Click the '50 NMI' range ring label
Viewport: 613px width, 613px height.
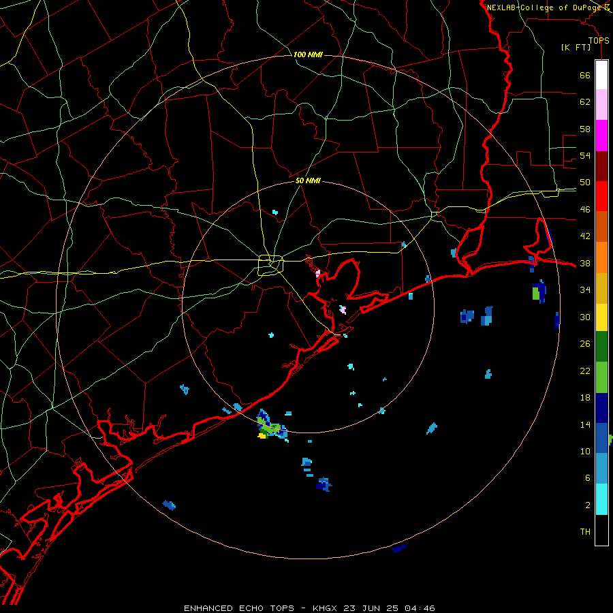coord(308,180)
